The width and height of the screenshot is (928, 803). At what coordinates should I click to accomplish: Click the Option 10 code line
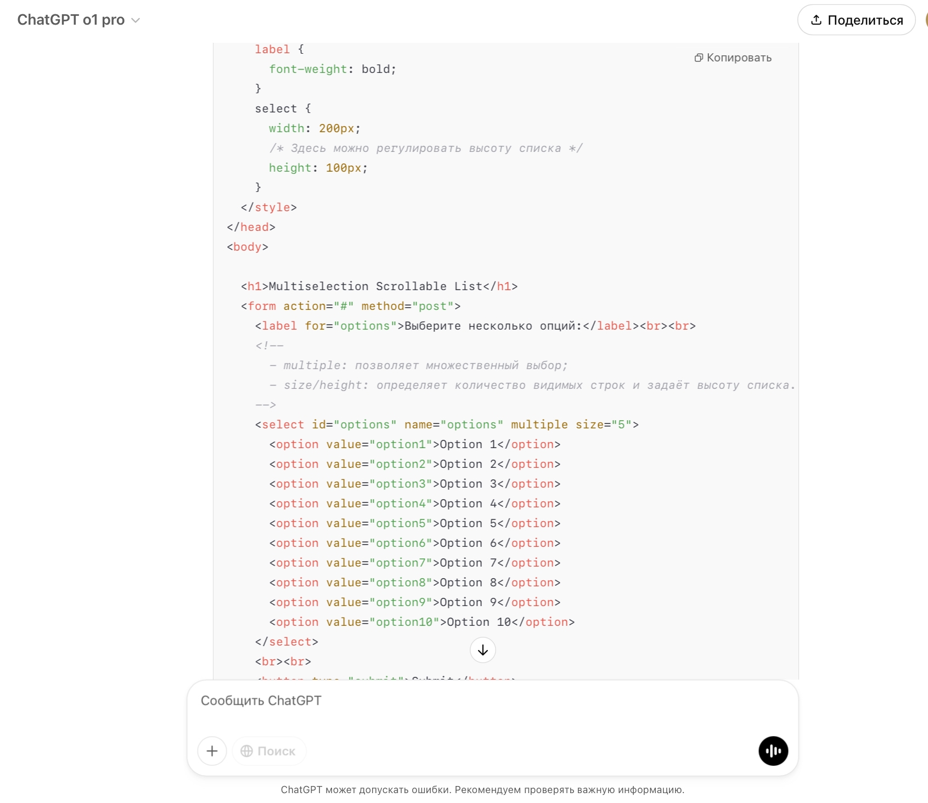pos(421,622)
